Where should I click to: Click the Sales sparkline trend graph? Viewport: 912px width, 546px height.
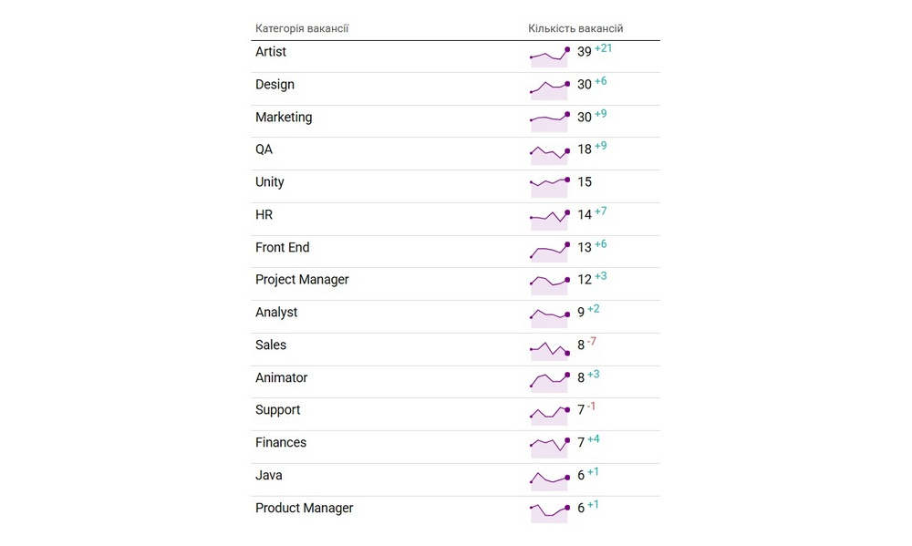[550, 350]
